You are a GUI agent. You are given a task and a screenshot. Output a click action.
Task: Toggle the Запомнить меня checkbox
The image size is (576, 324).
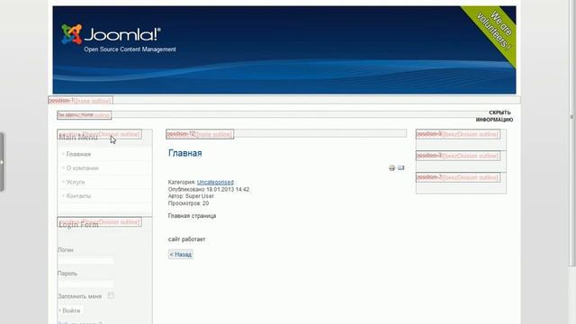(111, 296)
